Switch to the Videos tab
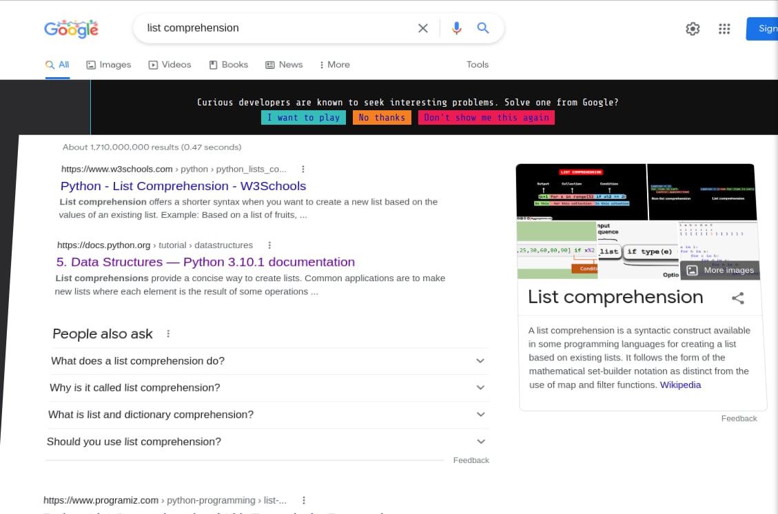Screen dimensions: 778x514 tap(170, 65)
